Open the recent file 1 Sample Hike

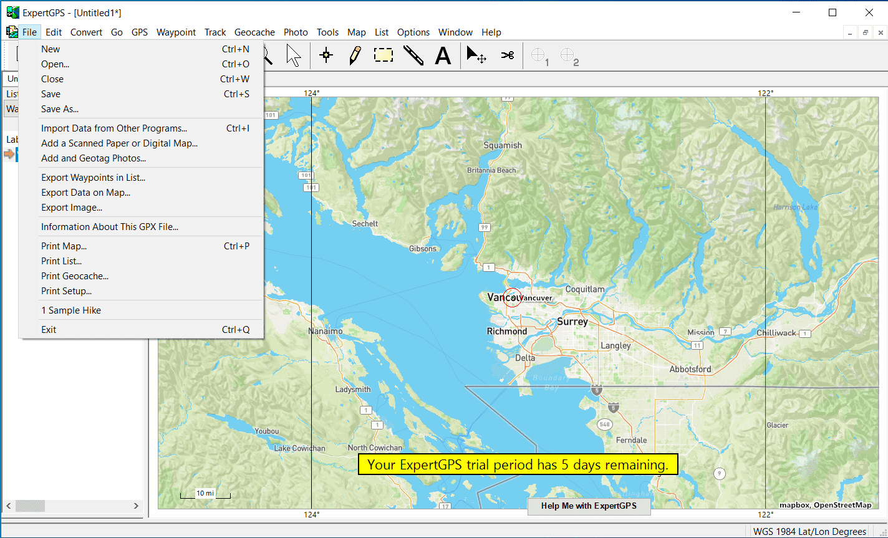coord(71,310)
